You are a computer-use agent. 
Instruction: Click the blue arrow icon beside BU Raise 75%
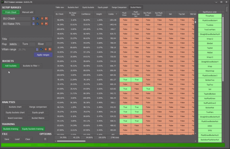38,24
